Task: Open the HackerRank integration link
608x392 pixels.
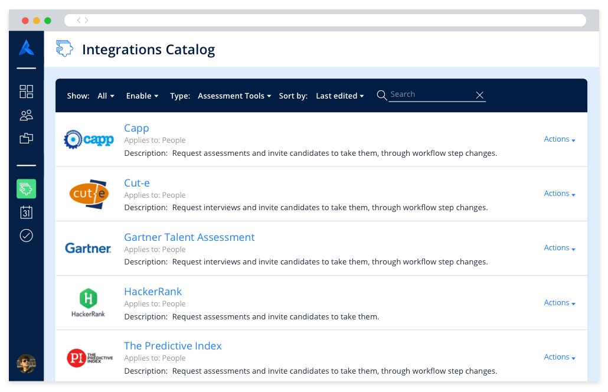Action: point(153,291)
